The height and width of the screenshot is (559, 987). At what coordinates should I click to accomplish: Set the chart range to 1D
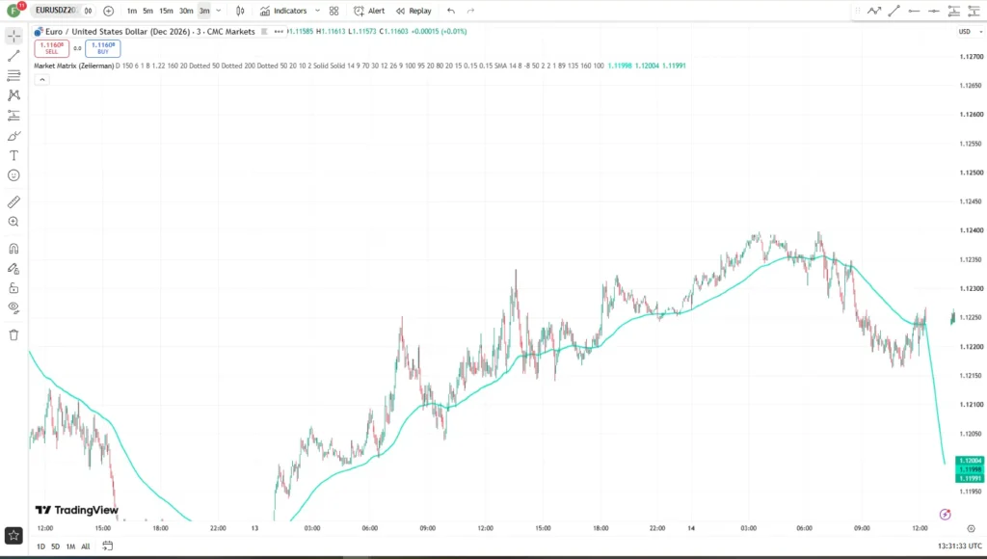pyautogui.click(x=40, y=546)
